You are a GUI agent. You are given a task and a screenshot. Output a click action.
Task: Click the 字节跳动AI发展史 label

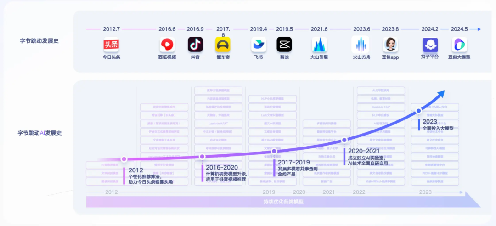(x=39, y=133)
